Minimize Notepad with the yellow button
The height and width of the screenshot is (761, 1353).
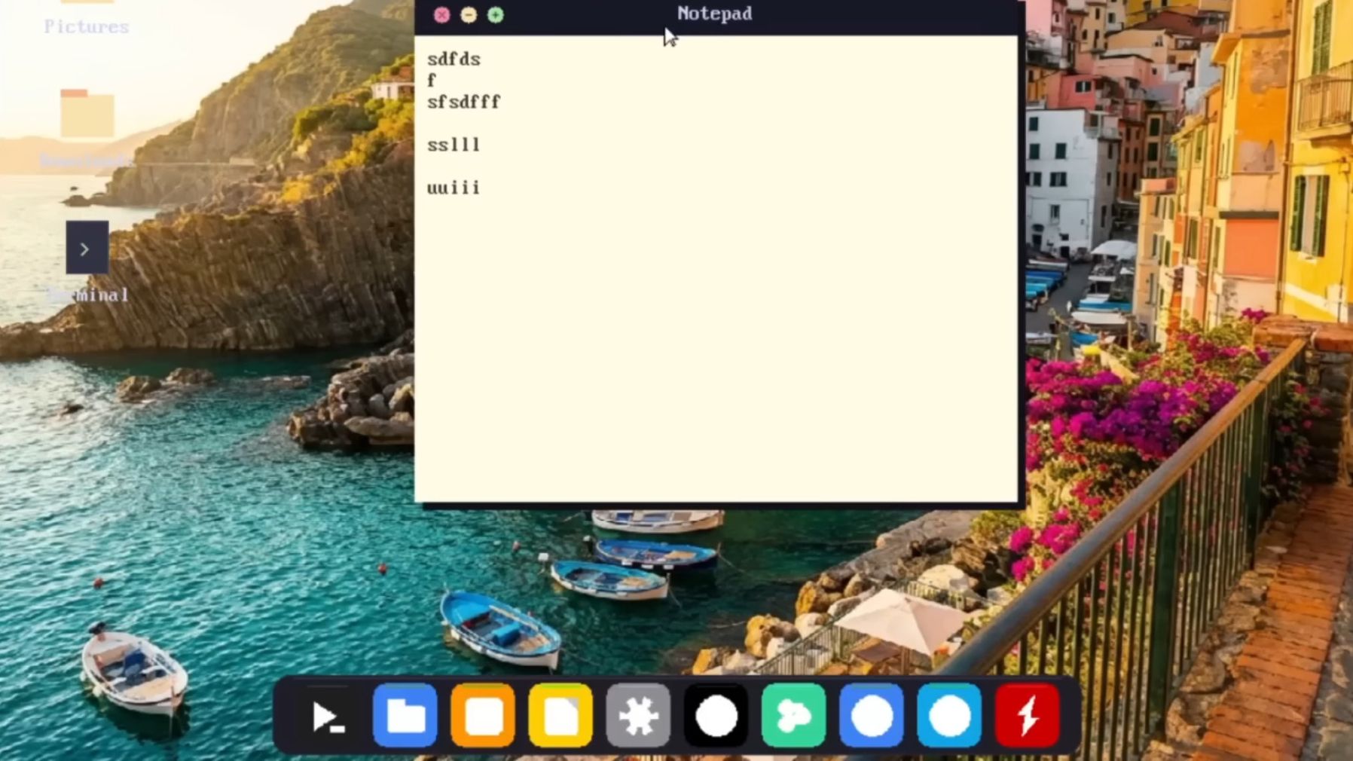coord(469,14)
